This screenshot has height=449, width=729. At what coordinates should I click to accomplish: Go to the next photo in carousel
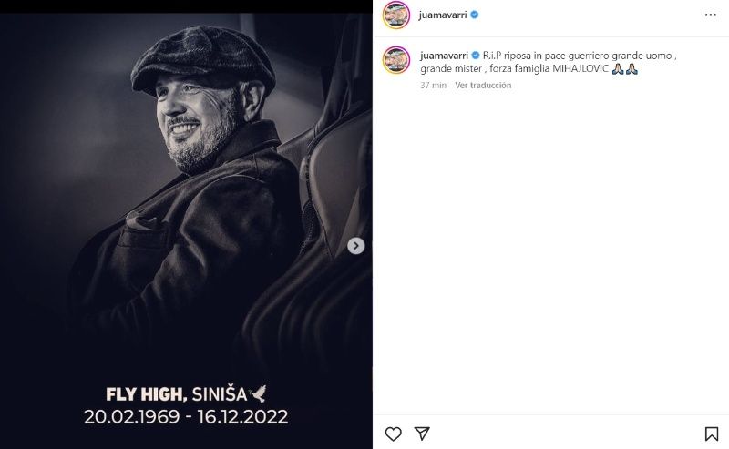[356, 246]
